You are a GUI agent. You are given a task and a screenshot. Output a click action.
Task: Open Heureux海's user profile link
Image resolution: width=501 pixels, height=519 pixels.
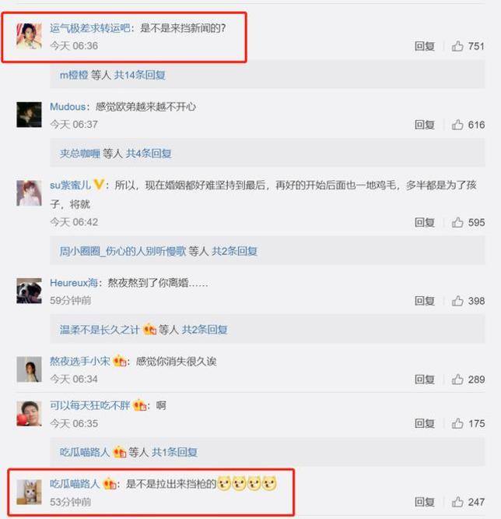[x=74, y=283]
